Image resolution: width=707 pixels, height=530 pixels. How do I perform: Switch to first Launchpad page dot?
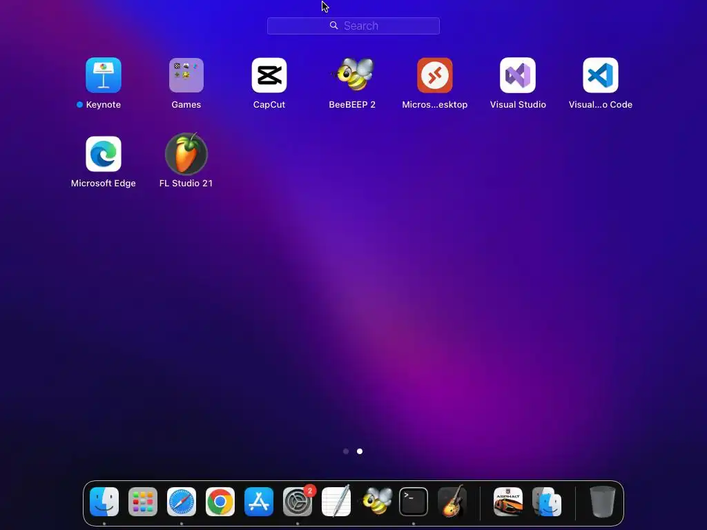(346, 451)
